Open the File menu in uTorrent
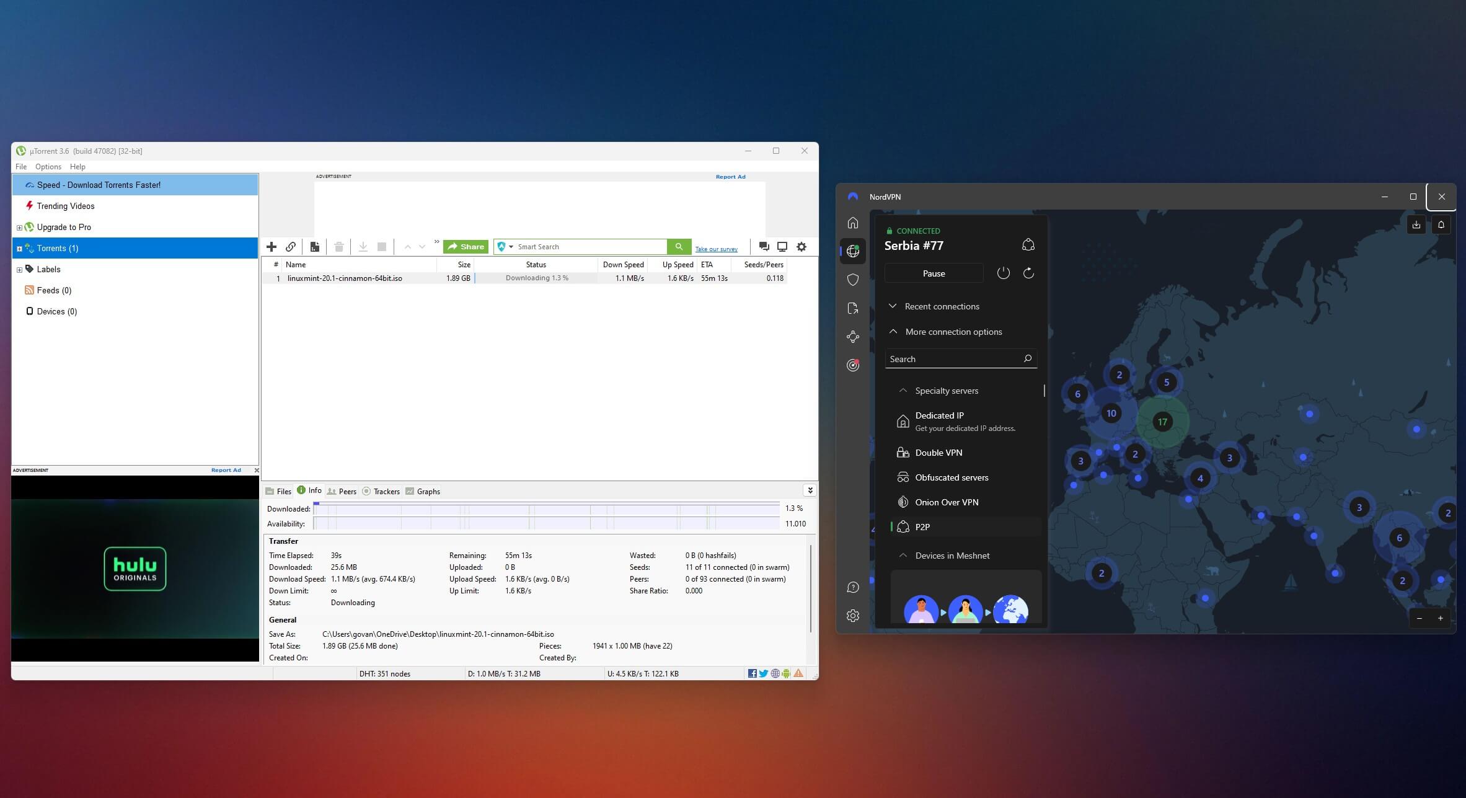 [21, 167]
